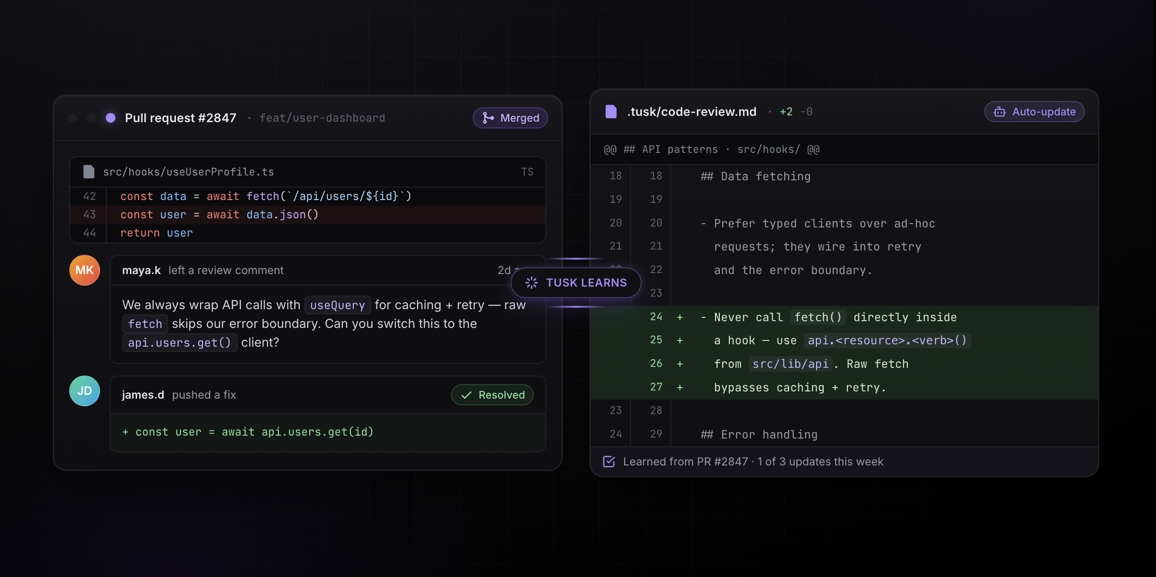This screenshot has width=1156, height=577.
Task: Click the git merge icon in Merged badge
Action: click(x=488, y=118)
